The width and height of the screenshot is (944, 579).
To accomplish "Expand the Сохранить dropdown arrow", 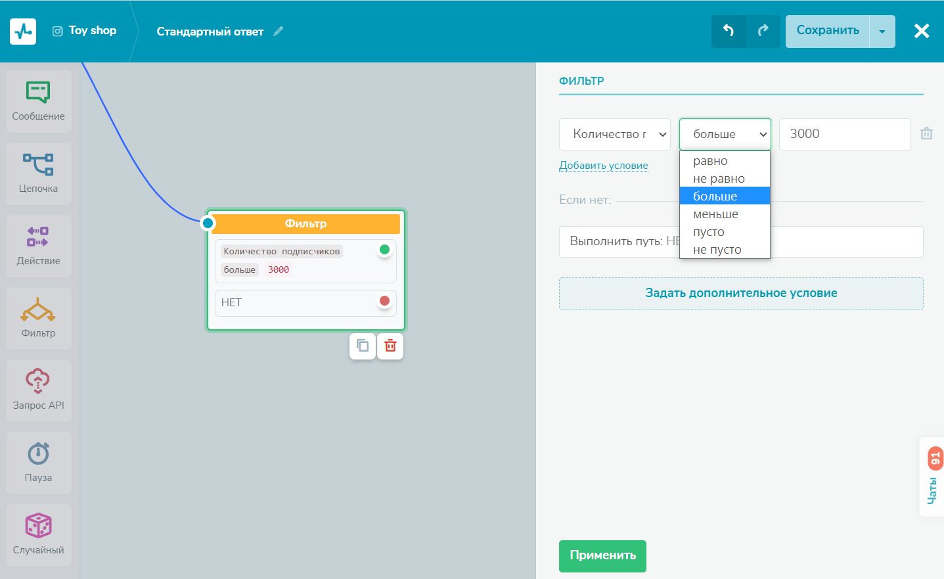I will point(882,32).
